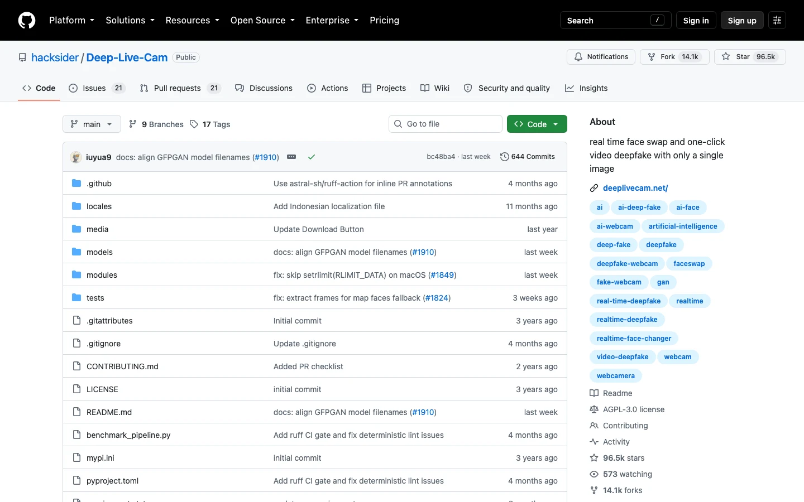Select the ai-deep-fake topic tag
This screenshot has height=502, width=804.
(x=639, y=207)
